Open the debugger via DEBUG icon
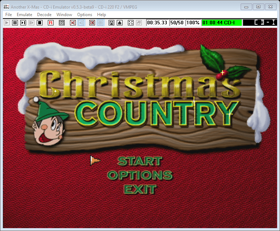Image resolution: width=280 pixels, height=231 pixels. 62,23
